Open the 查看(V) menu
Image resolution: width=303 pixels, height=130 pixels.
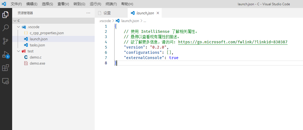click(63, 4)
